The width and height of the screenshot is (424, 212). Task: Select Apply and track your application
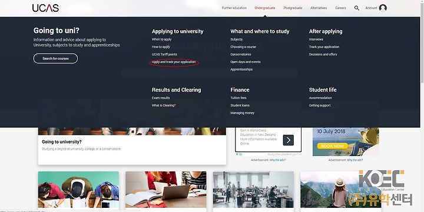pyautogui.click(x=174, y=62)
